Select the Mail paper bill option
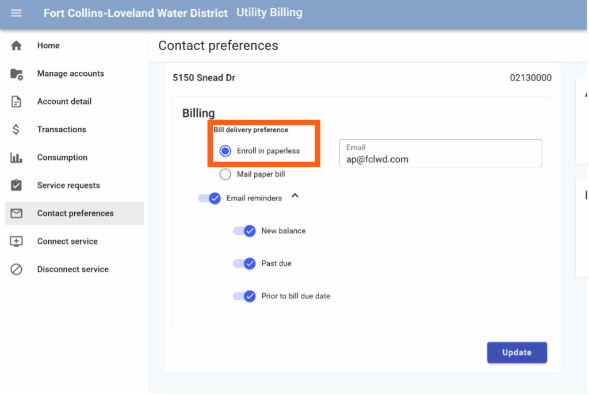Viewport: 589px width, 395px height. (225, 174)
